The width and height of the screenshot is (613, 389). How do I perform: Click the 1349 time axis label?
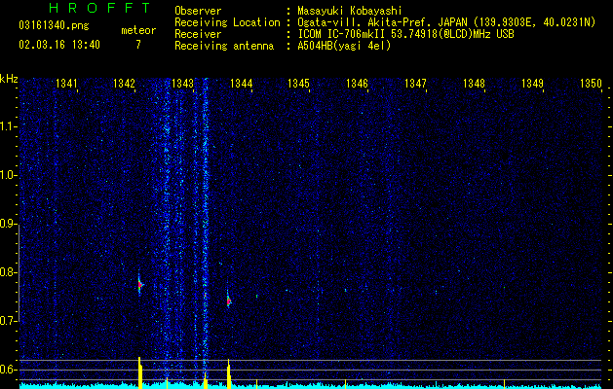tap(532, 84)
